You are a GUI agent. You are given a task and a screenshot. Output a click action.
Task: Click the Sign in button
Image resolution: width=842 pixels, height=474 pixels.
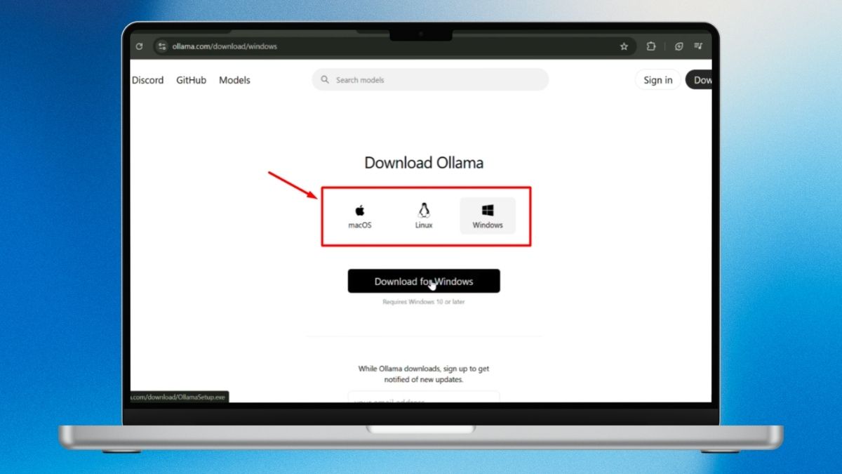coord(657,80)
